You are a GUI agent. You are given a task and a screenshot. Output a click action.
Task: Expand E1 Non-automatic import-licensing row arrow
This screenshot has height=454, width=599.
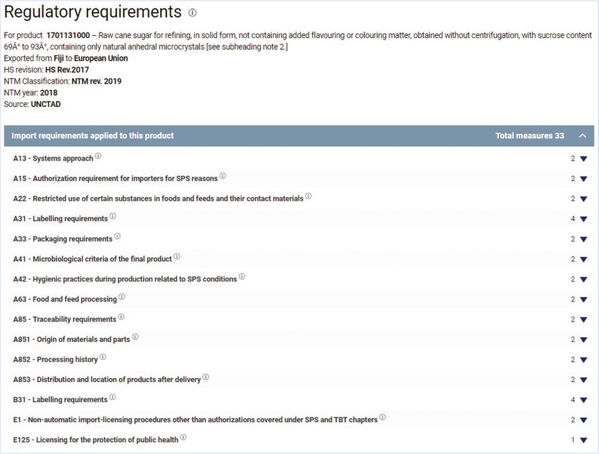pyautogui.click(x=583, y=420)
